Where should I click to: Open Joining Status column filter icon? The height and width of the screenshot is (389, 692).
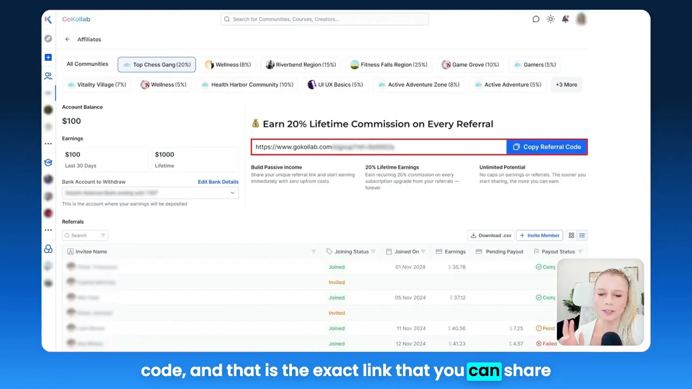pyautogui.click(x=373, y=252)
